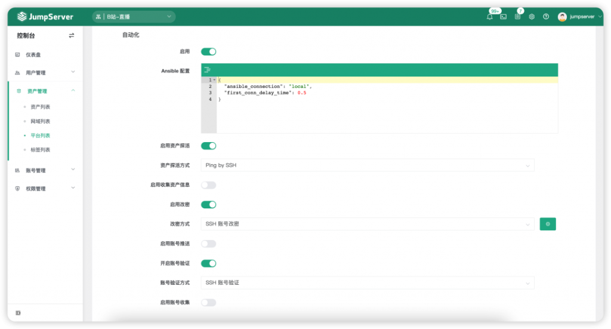This screenshot has width=611, height=329.
Task: Open settings for SSH 账号改密 method
Action: click(x=548, y=224)
